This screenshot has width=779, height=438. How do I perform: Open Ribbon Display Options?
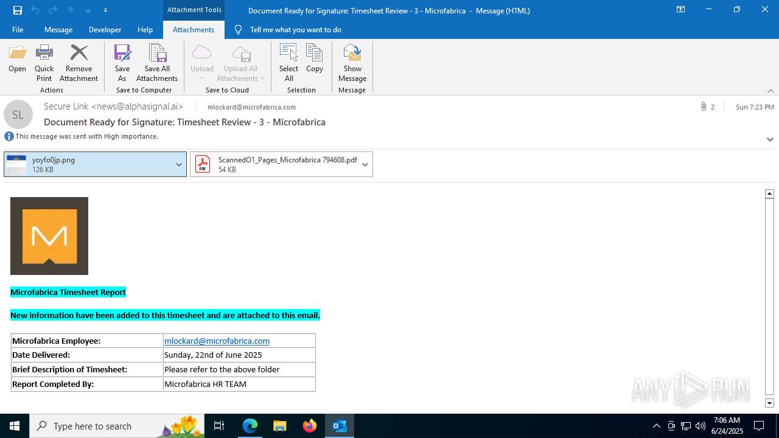tap(680, 10)
